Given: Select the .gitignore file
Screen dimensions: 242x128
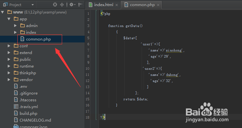Looking at the screenshot, I should (29, 93).
